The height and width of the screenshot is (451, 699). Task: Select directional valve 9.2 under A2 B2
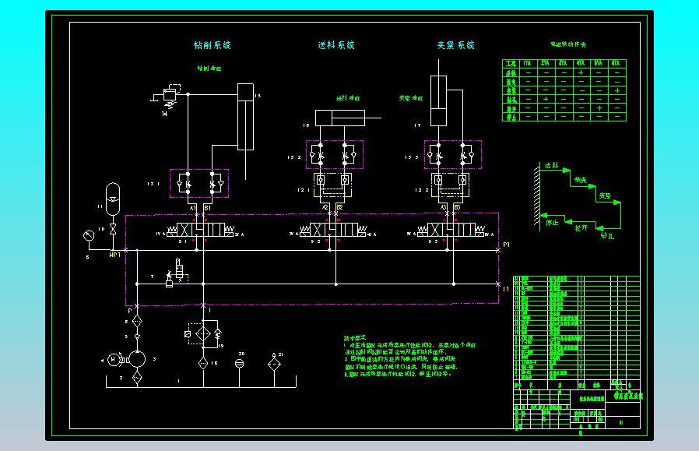(333, 230)
